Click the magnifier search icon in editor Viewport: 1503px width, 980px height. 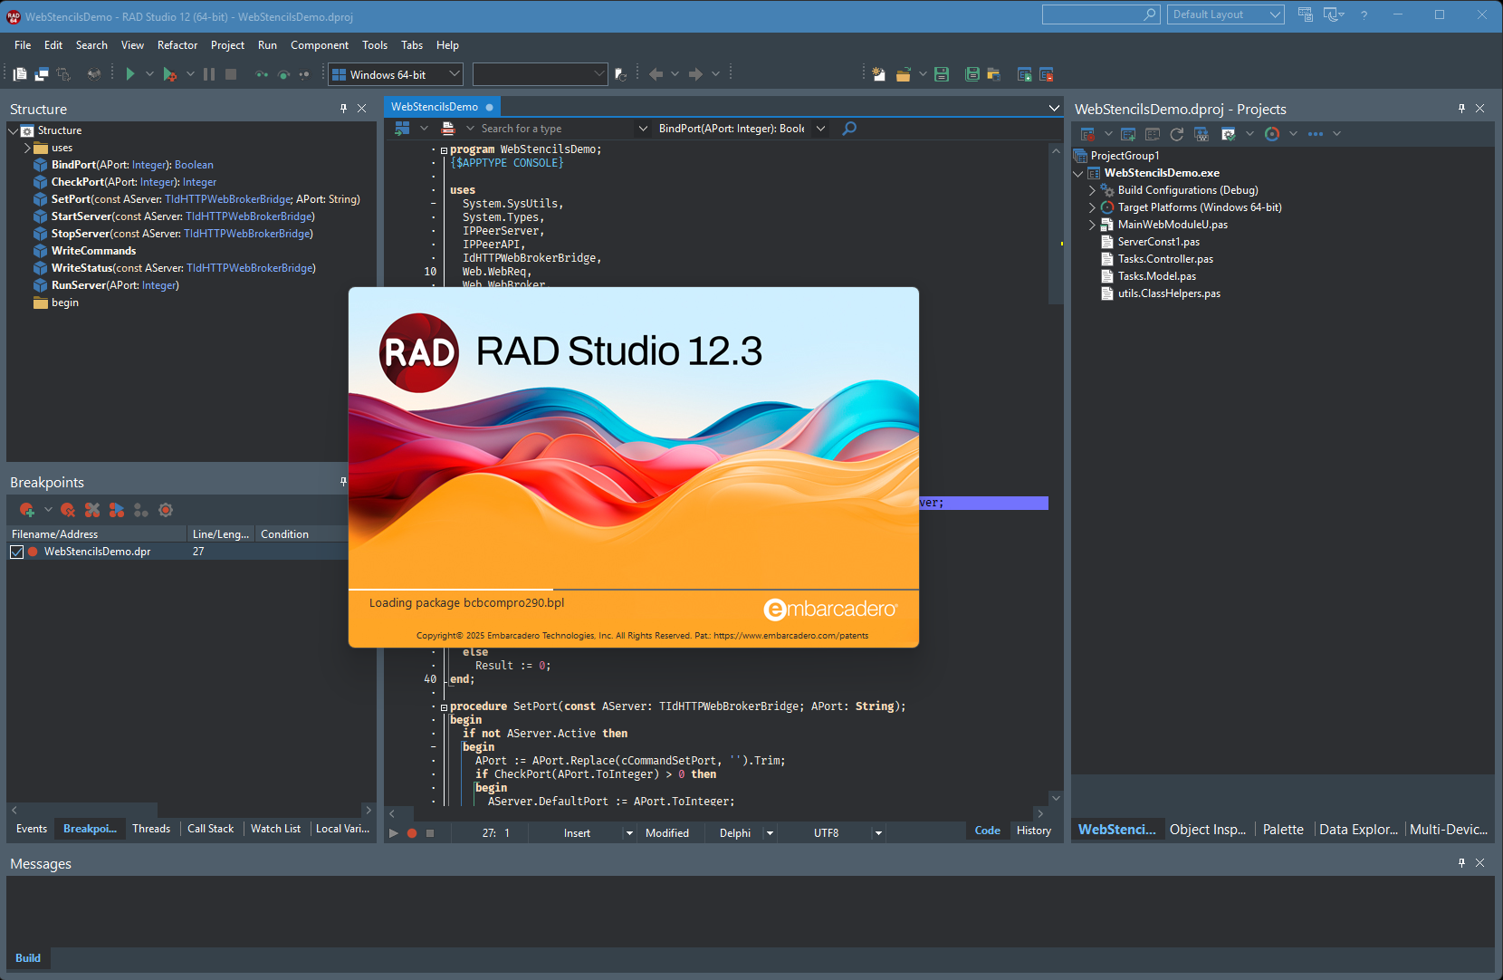coord(849,129)
